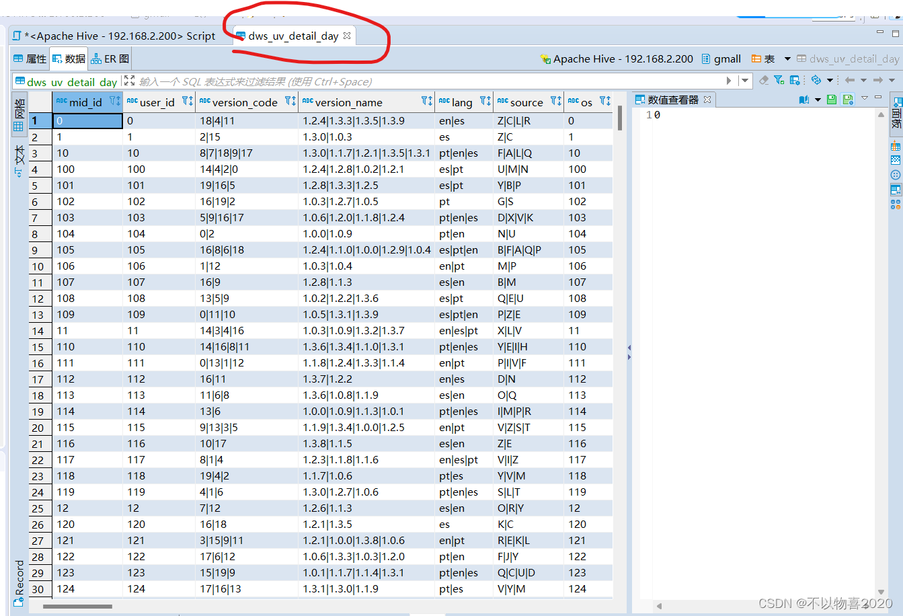Click the back history arrow
Screen dimensions: 903x616
850,80
